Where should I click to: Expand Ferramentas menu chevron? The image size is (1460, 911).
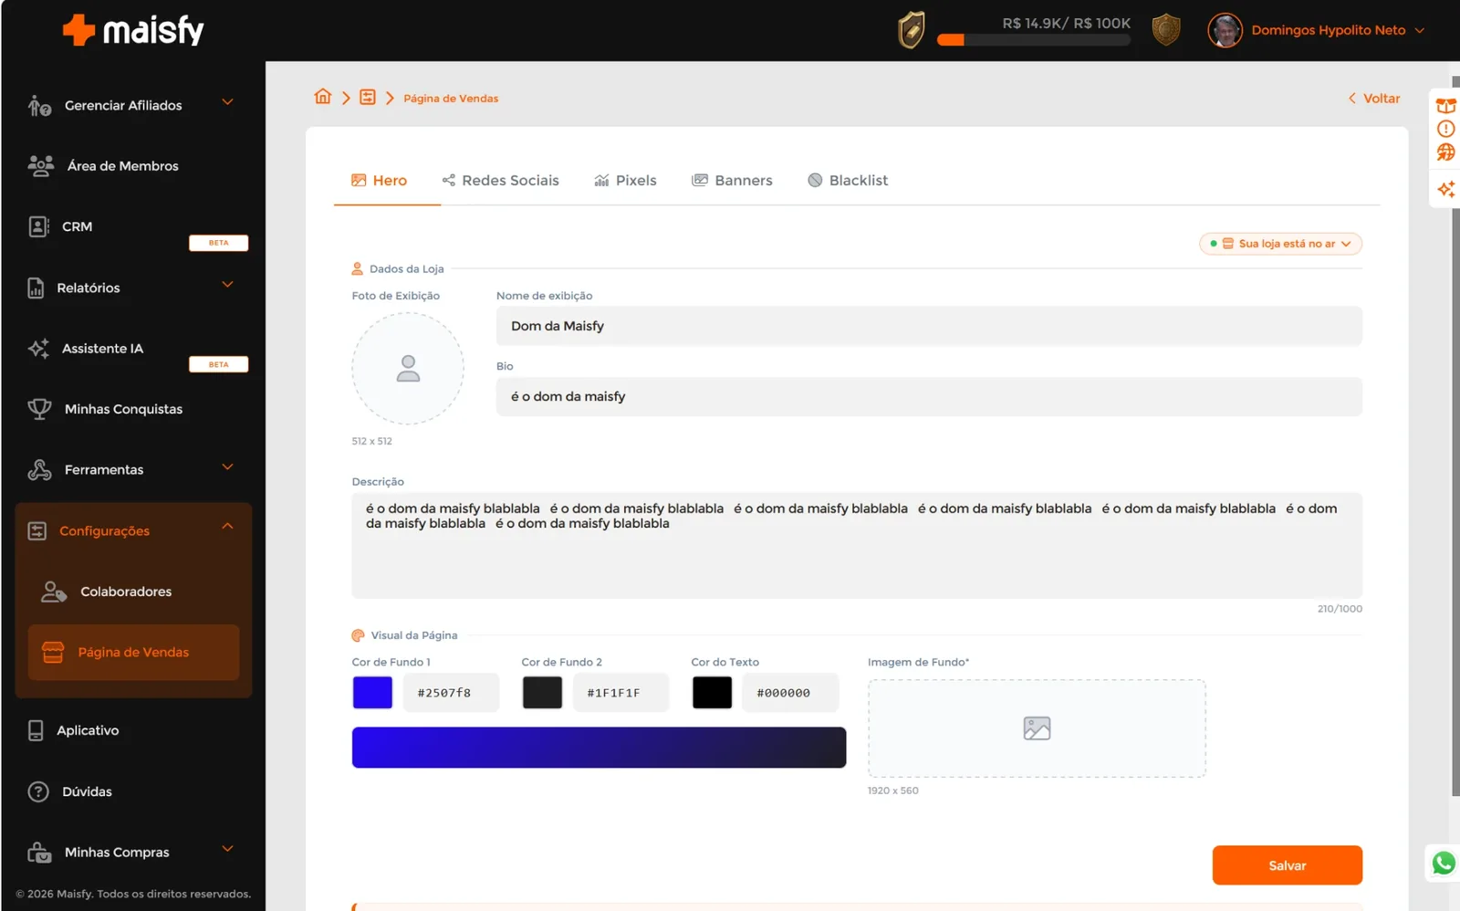228,467
